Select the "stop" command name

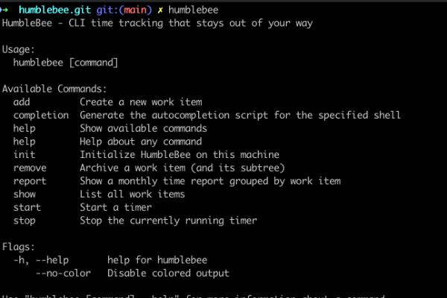click(x=25, y=221)
